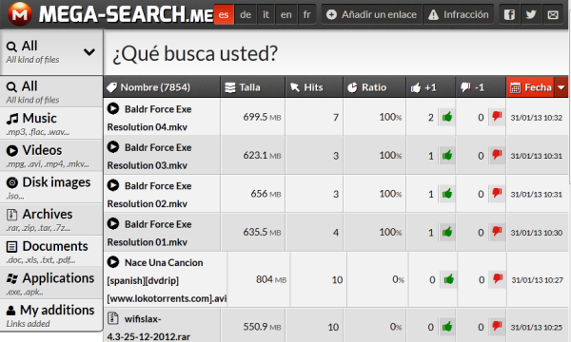Thumbs down Baldr Force Exe Resolution 01
This screenshot has height=342, width=571.
click(x=497, y=232)
